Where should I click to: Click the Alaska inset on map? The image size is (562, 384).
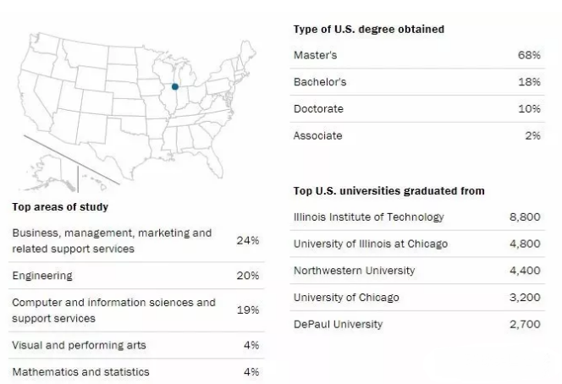point(50,172)
